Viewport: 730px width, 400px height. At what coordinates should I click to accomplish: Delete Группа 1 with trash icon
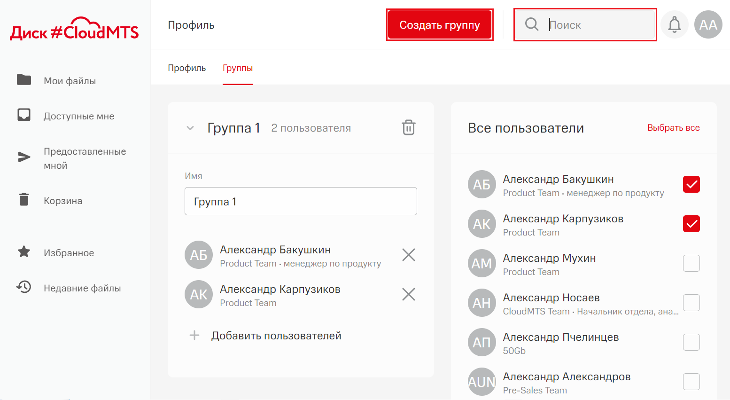408,128
